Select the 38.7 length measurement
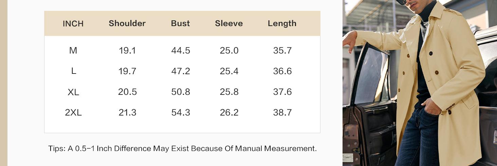The height and width of the screenshot is (166, 497). coord(282,112)
